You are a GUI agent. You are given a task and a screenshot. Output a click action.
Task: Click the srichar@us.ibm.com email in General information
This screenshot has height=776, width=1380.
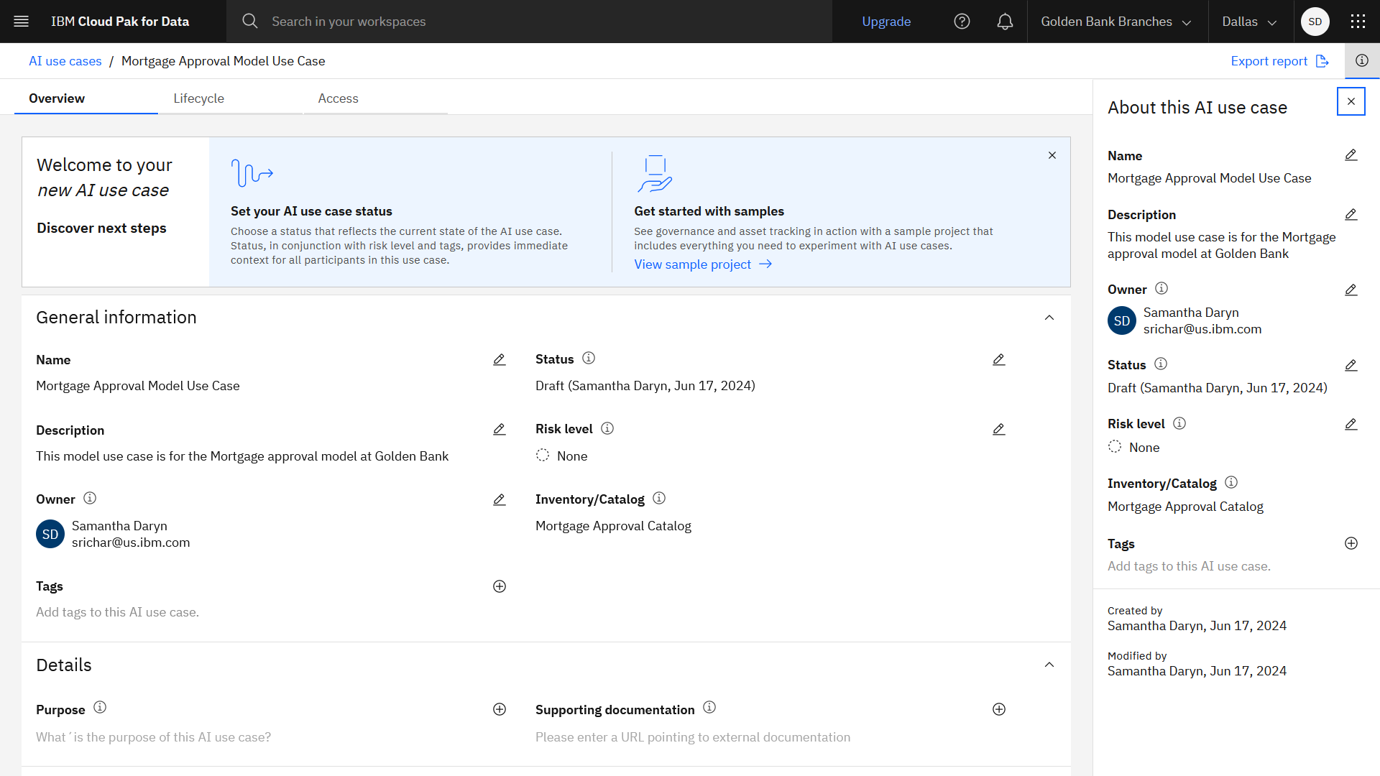pyautogui.click(x=131, y=542)
